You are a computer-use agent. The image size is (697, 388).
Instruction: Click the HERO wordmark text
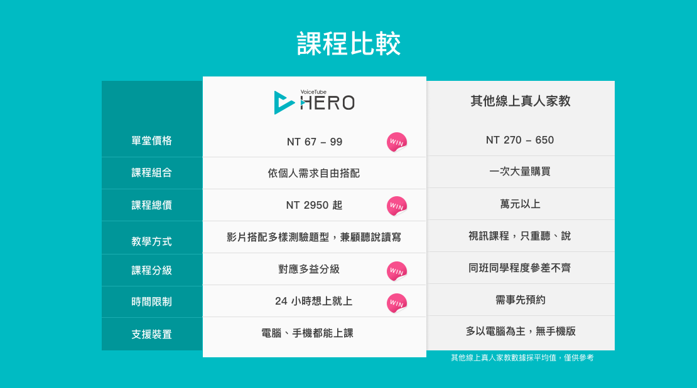click(328, 103)
